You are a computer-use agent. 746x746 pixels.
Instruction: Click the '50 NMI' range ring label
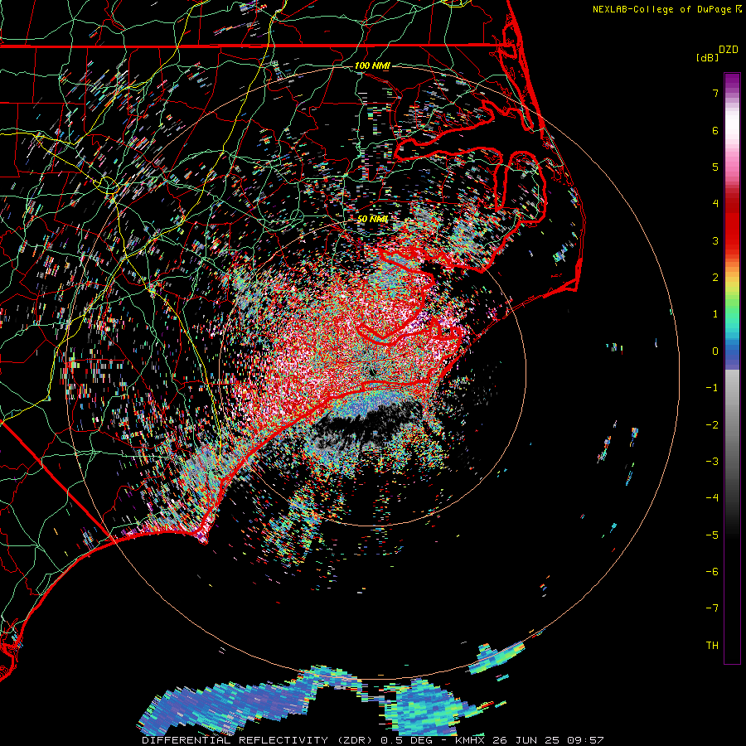point(372,219)
